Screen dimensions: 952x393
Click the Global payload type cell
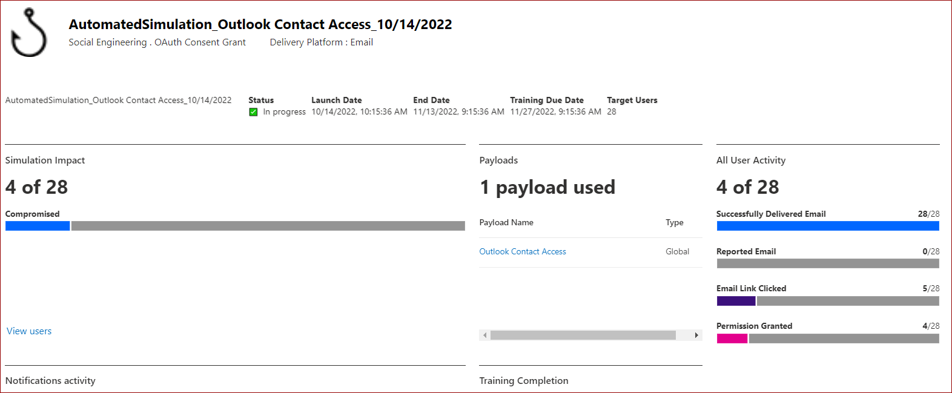tap(677, 251)
